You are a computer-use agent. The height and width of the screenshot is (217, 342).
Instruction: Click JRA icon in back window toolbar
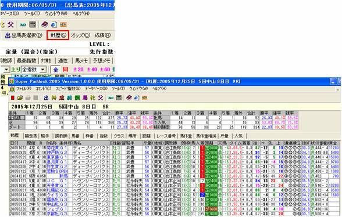click(x=23, y=24)
